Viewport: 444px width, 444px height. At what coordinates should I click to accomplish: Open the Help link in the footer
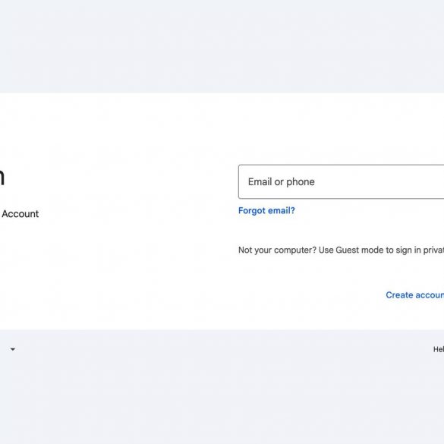pyautogui.click(x=439, y=349)
